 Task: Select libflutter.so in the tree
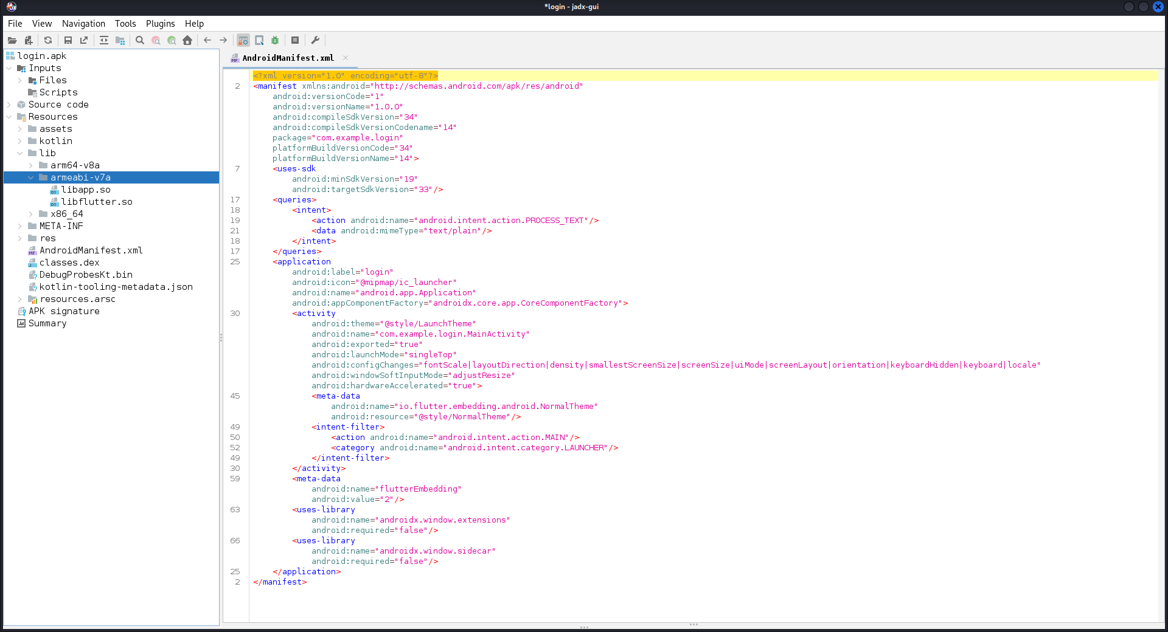click(96, 202)
